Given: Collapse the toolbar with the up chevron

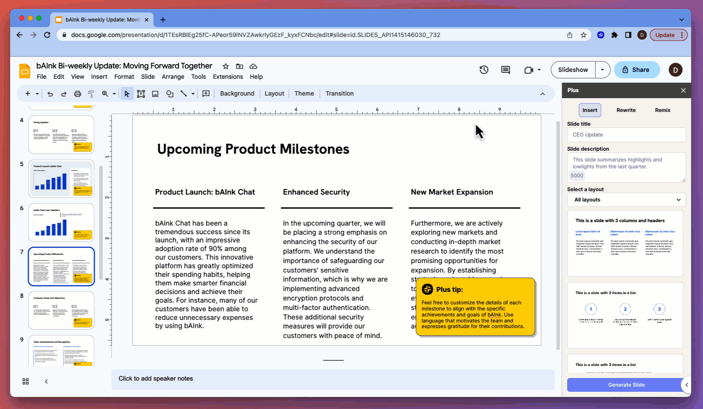Looking at the screenshot, I should 542,94.
